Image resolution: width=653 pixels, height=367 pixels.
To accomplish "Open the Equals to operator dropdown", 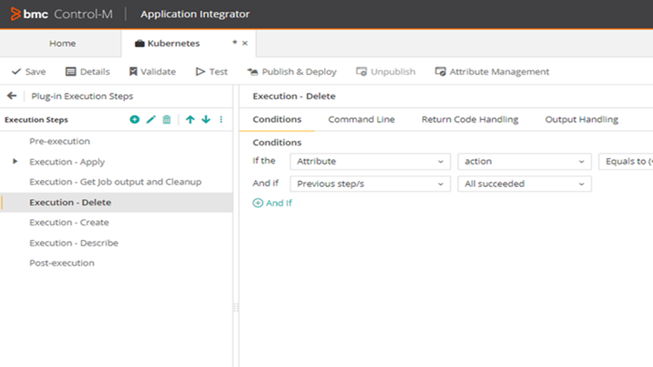I will point(625,162).
